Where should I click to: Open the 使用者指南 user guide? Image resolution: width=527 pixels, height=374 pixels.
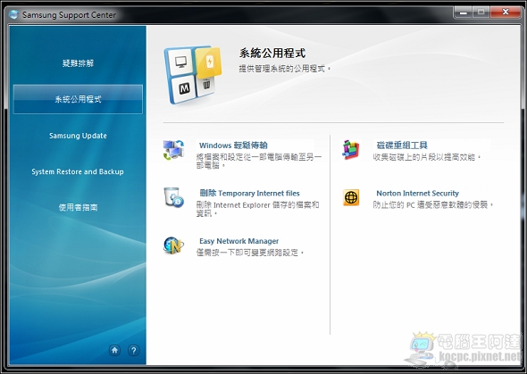pos(78,207)
